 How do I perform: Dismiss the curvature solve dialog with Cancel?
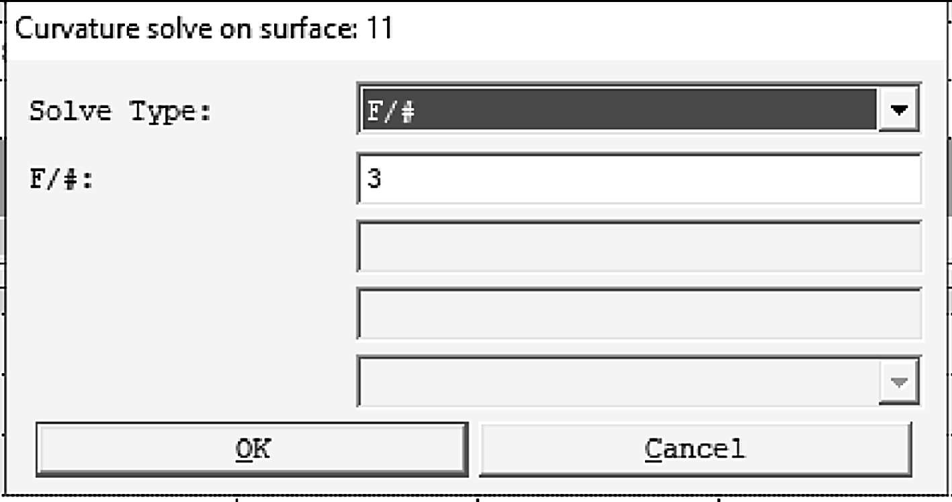695,448
